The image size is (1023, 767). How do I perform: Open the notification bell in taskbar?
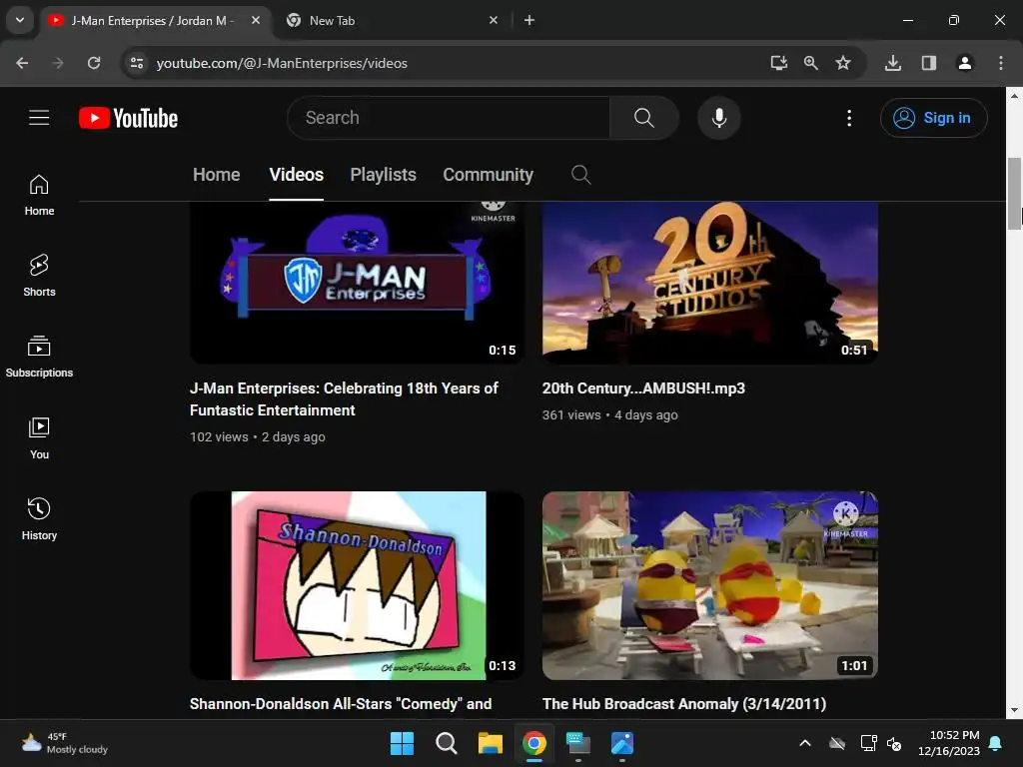[x=996, y=743]
